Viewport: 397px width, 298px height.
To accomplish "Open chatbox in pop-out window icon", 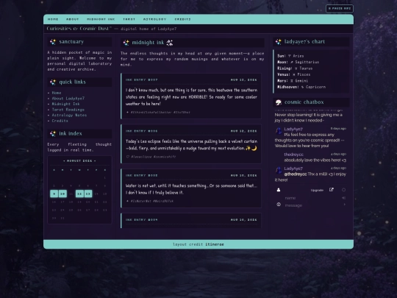I will coord(331,190).
